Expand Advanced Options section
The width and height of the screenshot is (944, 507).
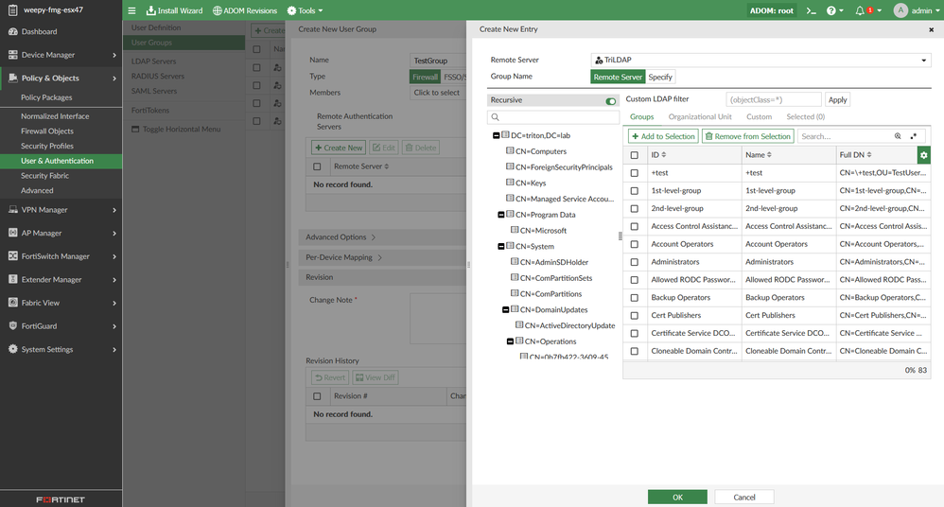pyautogui.click(x=341, y=237)
